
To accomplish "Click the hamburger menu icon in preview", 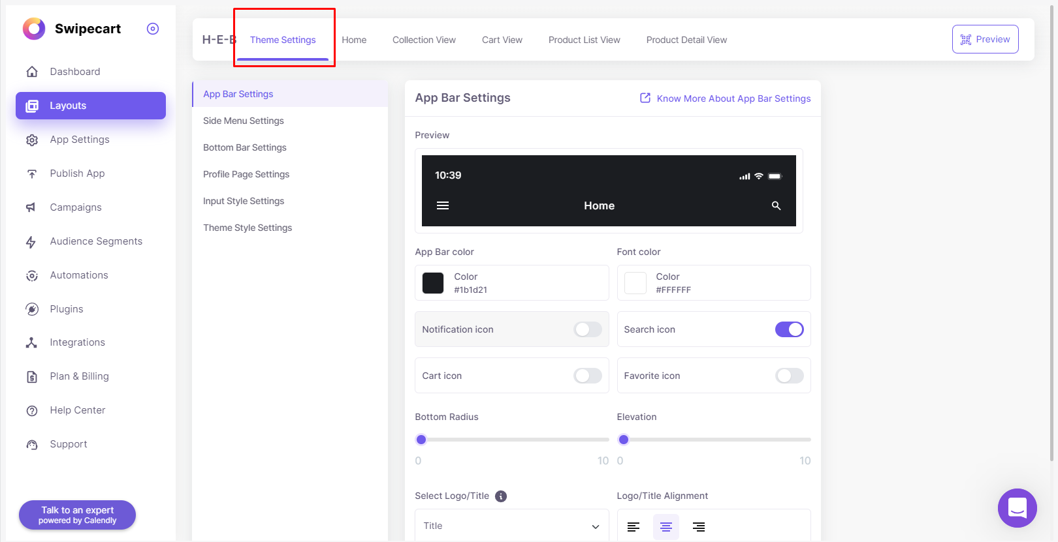I will [x=442, y=205].
